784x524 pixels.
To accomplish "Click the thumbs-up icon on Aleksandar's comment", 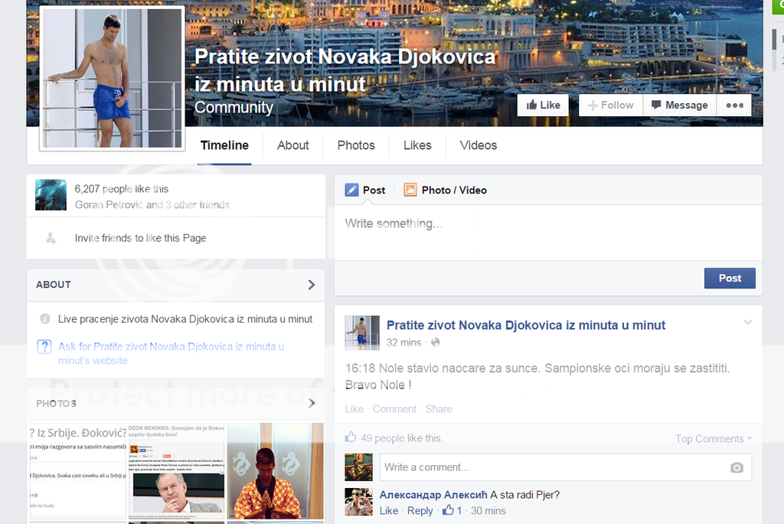I will (448, 510).
